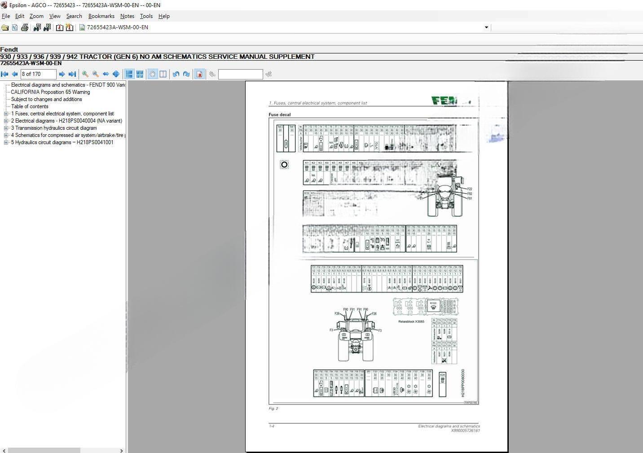Open the document selector dropdown arrow
The width and height of the screenshot is (643, 453).
click(x=486, y=27)
